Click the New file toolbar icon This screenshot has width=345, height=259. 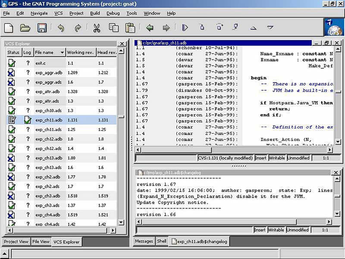(9, 28)
